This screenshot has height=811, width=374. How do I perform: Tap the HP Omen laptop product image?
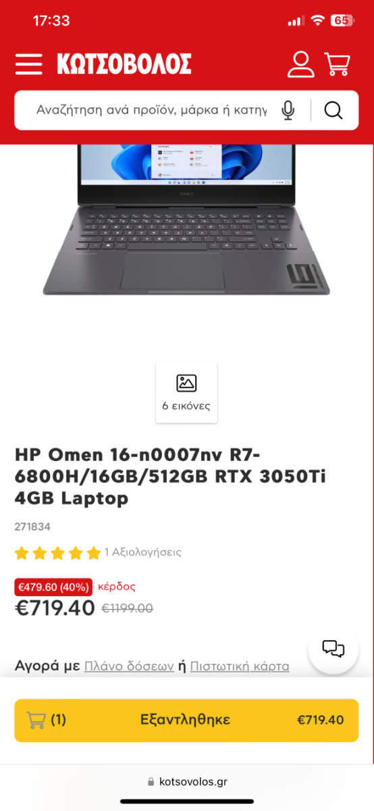[186, 220]
